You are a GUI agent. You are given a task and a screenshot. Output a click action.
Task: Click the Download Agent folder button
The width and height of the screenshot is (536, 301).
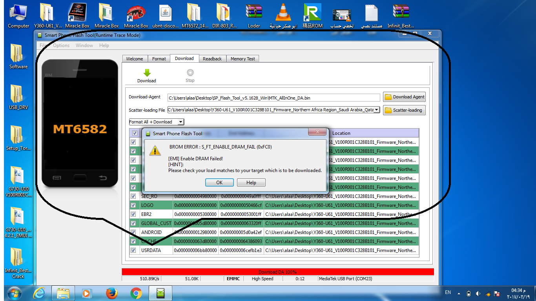(x=404, y=97)
